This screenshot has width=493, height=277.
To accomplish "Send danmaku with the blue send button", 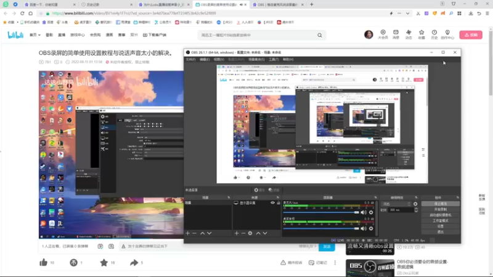I will [x=327, y=247].
